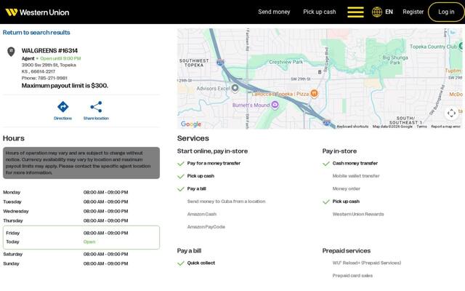Click the Advisors Excel map marker
The width and height of the screenshot is (465, 291).
(235, 88)
